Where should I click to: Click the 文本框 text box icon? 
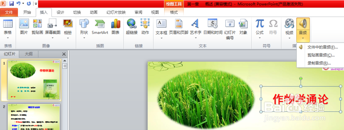click(x=161, y=23)
